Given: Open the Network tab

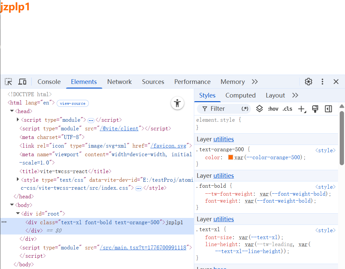Looking at the screenshot, I should point(119,82).
